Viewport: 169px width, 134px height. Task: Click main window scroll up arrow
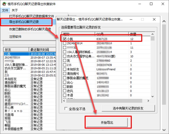[x=164, y=21]
